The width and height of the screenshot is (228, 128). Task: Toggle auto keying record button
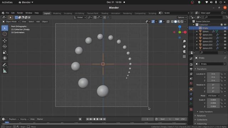80,119
